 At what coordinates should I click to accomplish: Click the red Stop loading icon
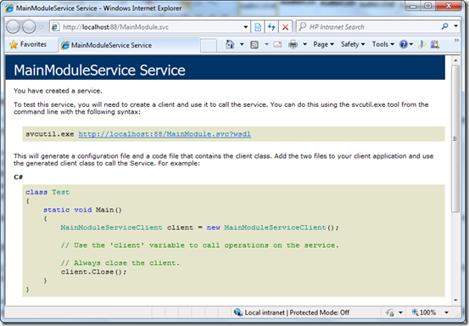[x=285, y=27]
